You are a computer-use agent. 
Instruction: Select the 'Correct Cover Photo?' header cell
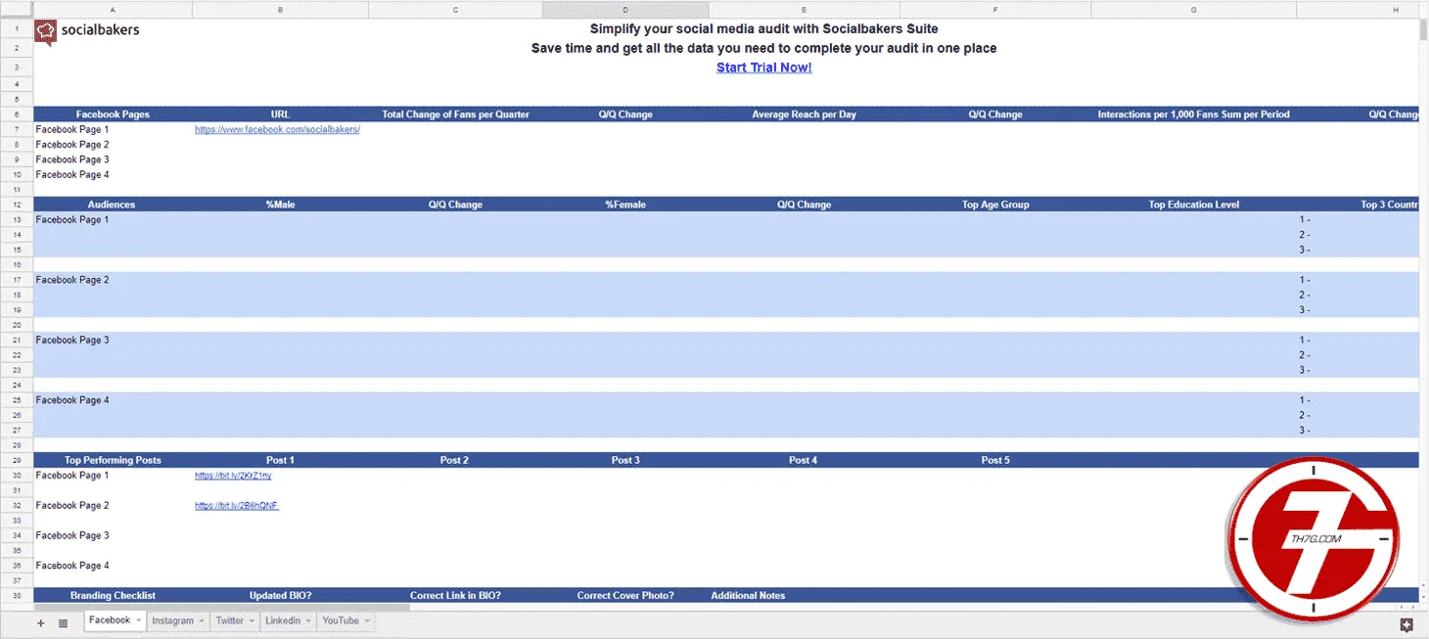625,595
